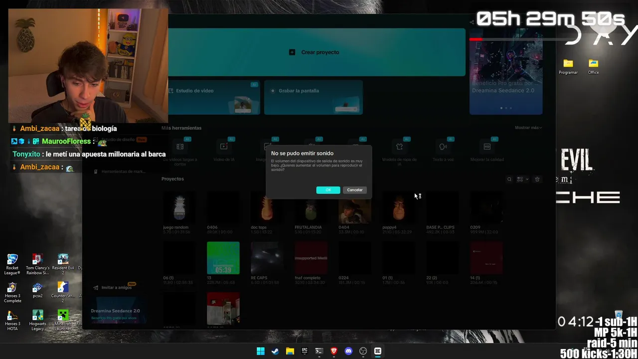
Task: Open the Windows Start menu
Action: coord(260,351)
